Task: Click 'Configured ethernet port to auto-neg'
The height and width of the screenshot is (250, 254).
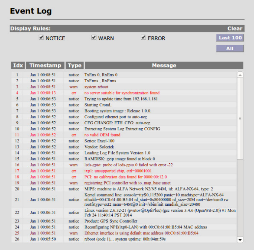Action: (x=116, y=117)
